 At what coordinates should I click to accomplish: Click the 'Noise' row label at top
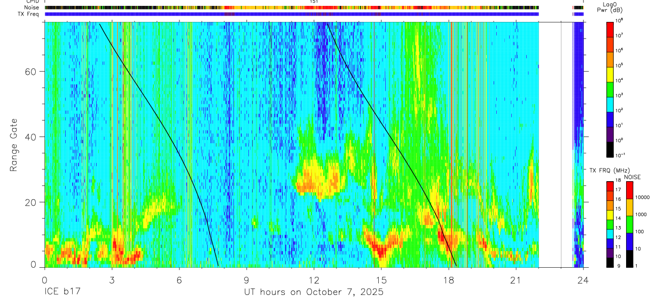coord(32,7)
